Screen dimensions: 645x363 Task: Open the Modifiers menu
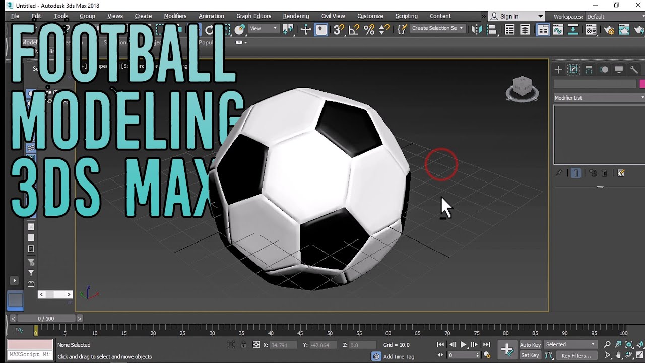[x=175, y=16]
